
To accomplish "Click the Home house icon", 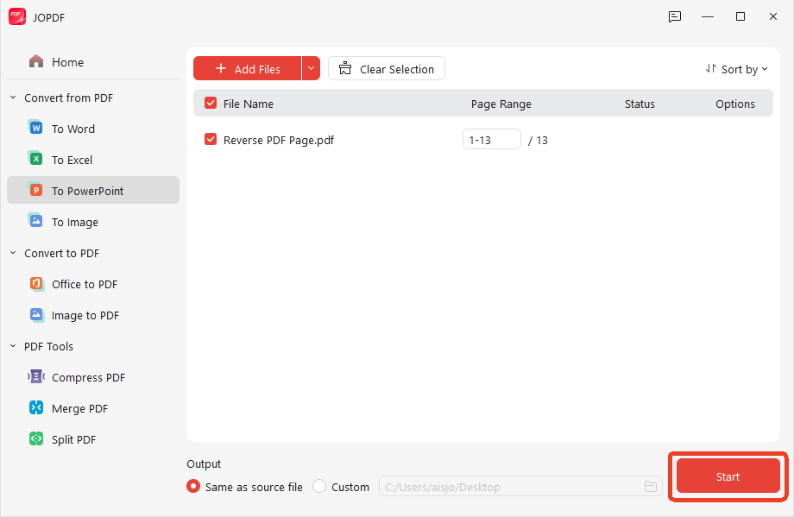I will (x=36, y=62).
